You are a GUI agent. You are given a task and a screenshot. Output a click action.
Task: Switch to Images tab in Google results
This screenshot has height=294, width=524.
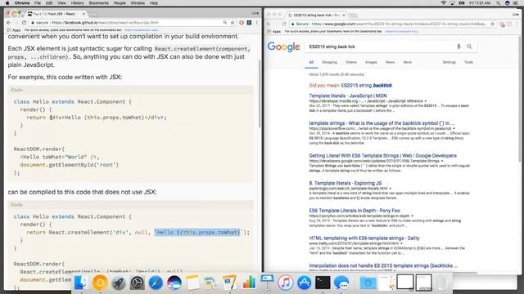371,62
